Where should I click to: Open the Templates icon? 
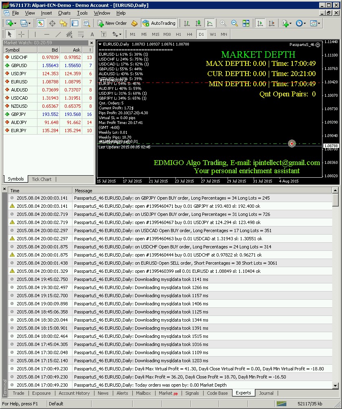(x=313, y=23)
